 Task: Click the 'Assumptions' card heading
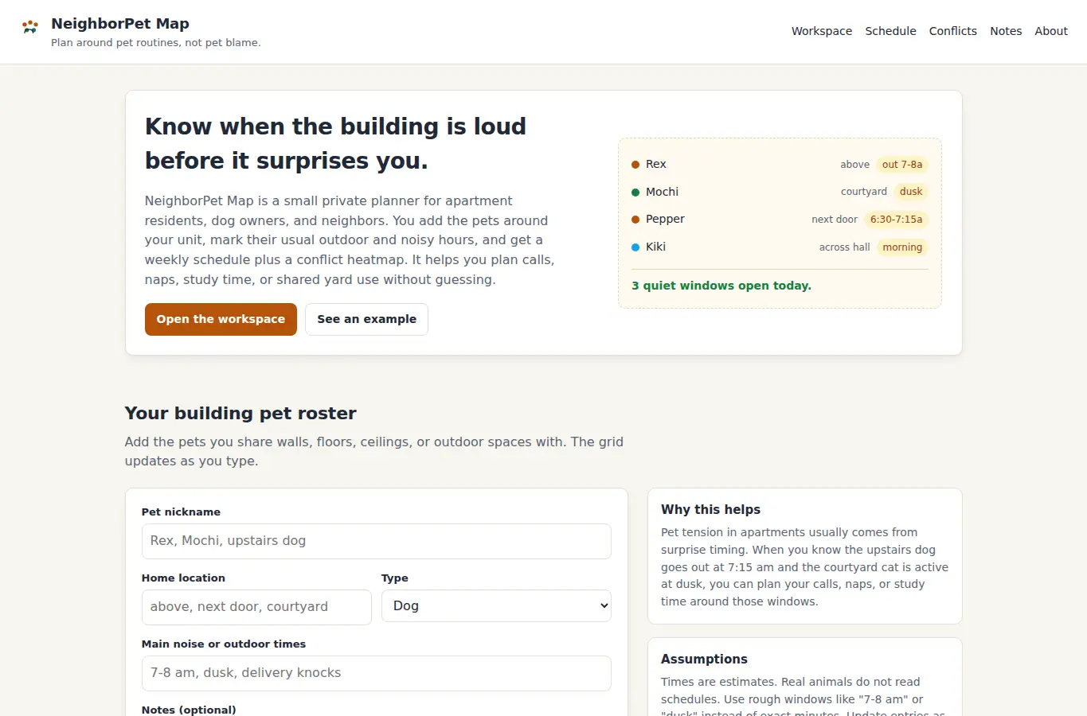(704, 660)
